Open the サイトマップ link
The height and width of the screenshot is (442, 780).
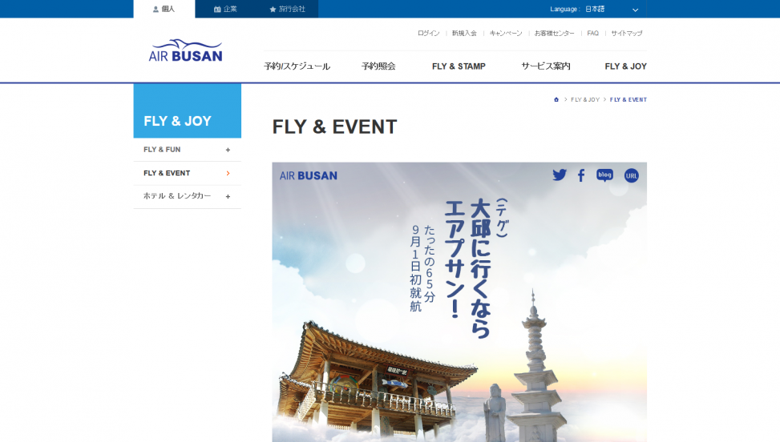click(x=627, y=34)
